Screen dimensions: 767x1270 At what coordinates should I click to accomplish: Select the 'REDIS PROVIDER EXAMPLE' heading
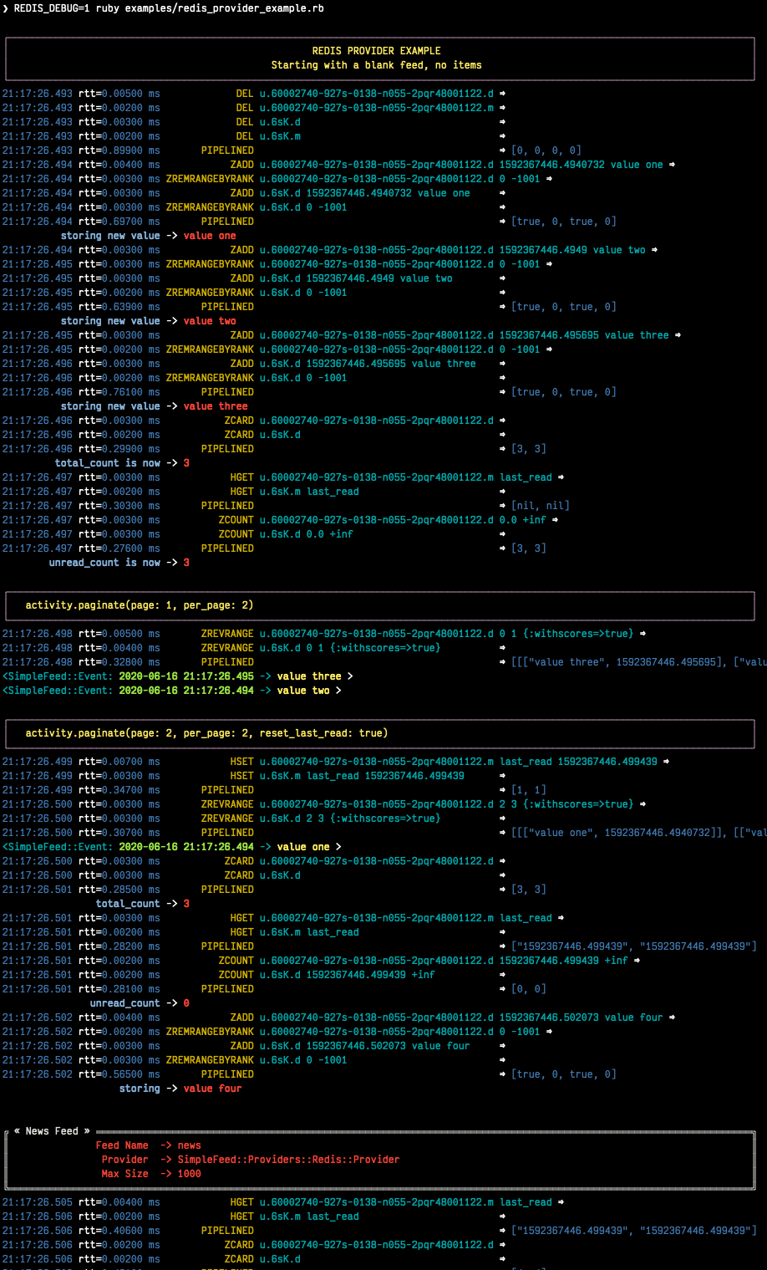click(x=376, y=51)
